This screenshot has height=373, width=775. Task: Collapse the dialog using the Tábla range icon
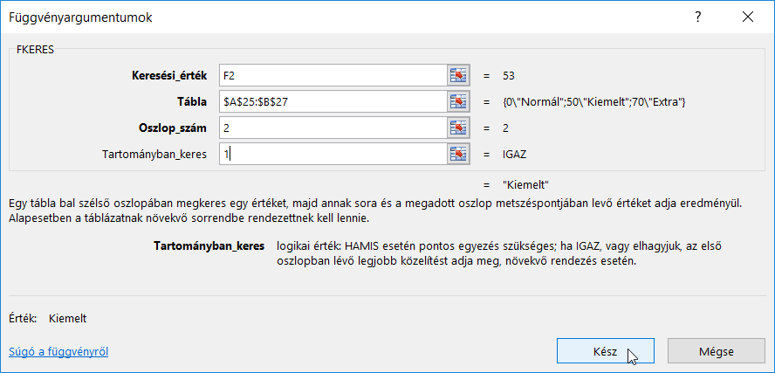tap(459, 101)
